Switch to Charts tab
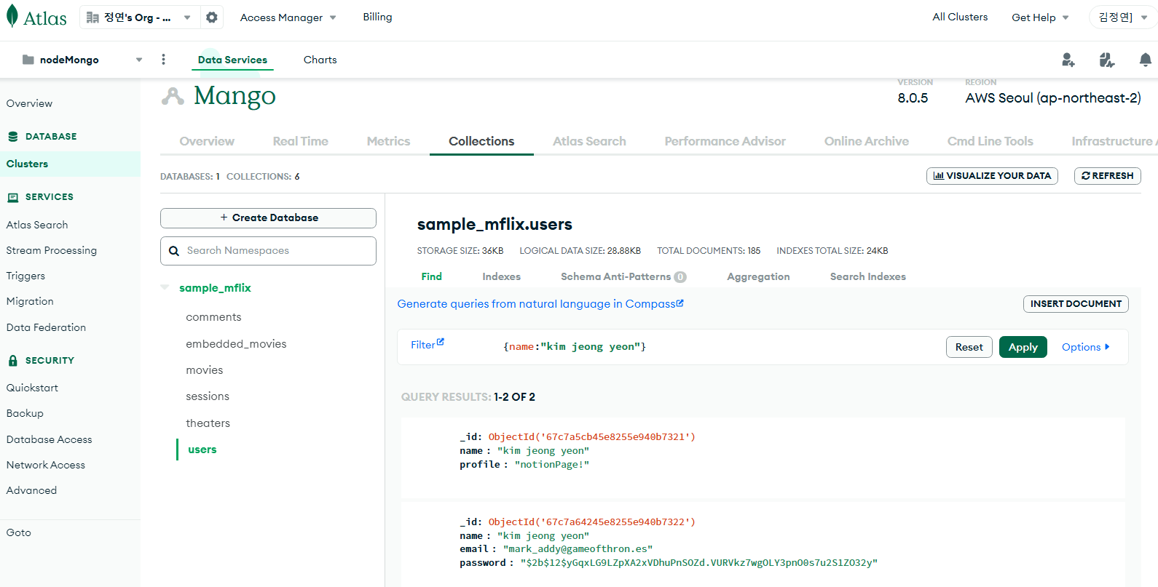The height and width of the screenshot is (587, 1158). (320, 60)
